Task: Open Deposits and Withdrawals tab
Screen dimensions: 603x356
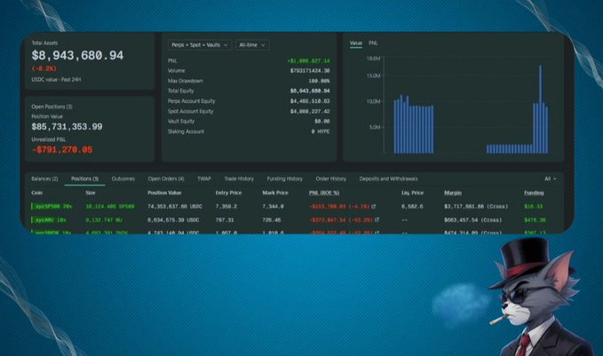Action: coord(388,178)
